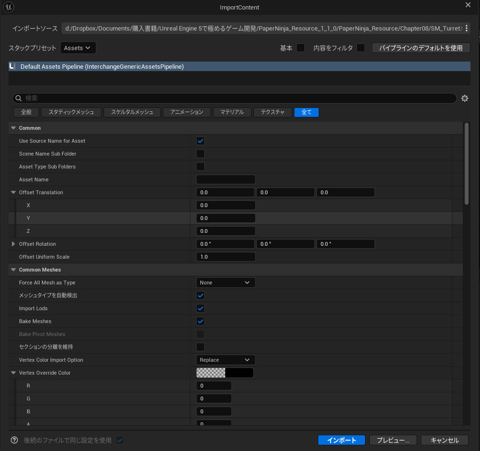Open the Vertex Color Import Option dropdown

click(x=226, y=360)
